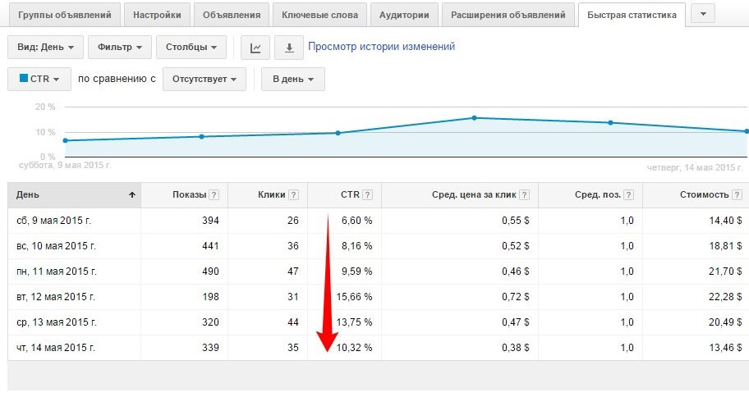
Task: Click chart data point for 13 May
Action: coord(610,123)
